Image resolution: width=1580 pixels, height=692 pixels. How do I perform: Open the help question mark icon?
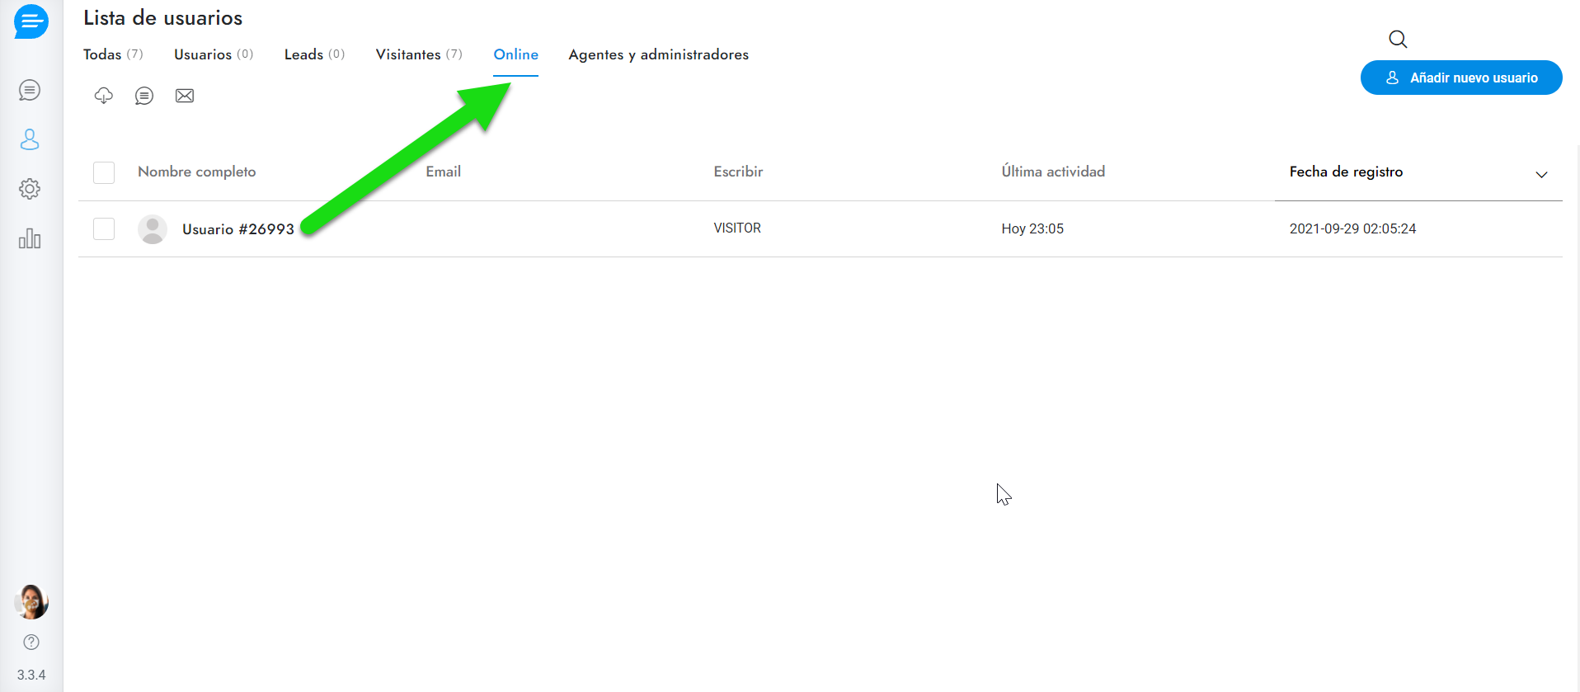tap(31, 642)
